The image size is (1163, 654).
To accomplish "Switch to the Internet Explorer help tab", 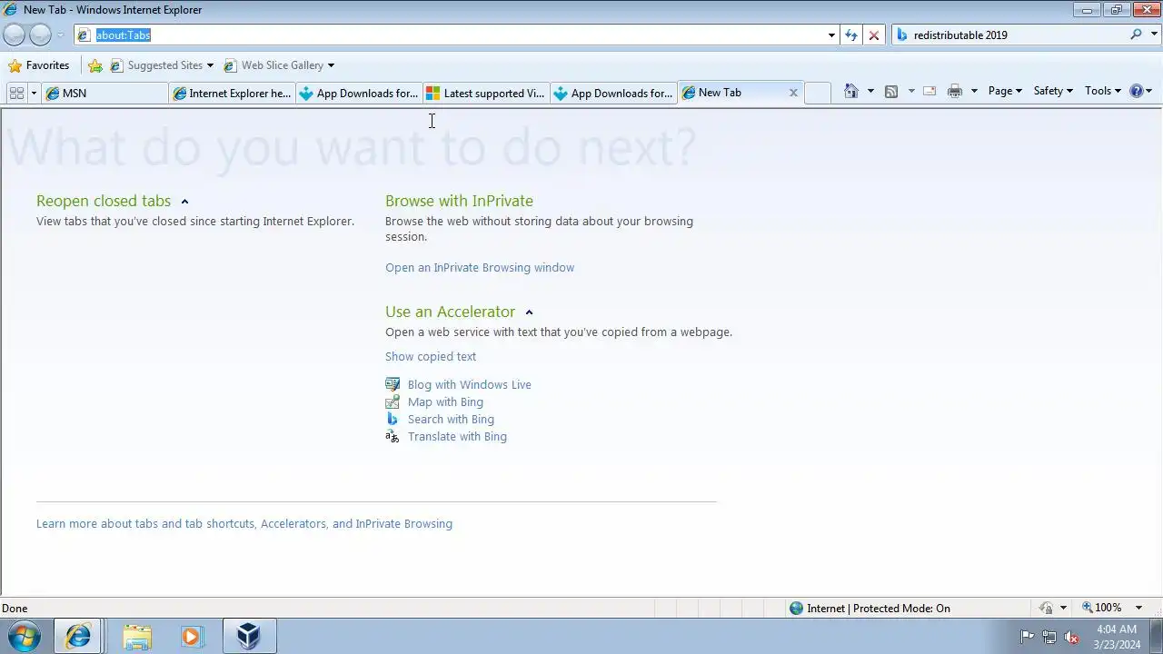I will tap(232, 93).
